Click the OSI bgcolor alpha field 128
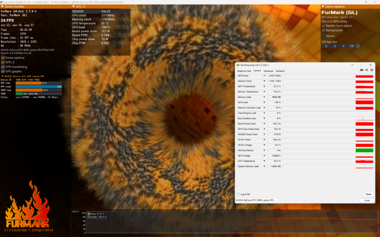Image resolution: width=380 pixels, height=237 pixels. [x=351, y=46]
